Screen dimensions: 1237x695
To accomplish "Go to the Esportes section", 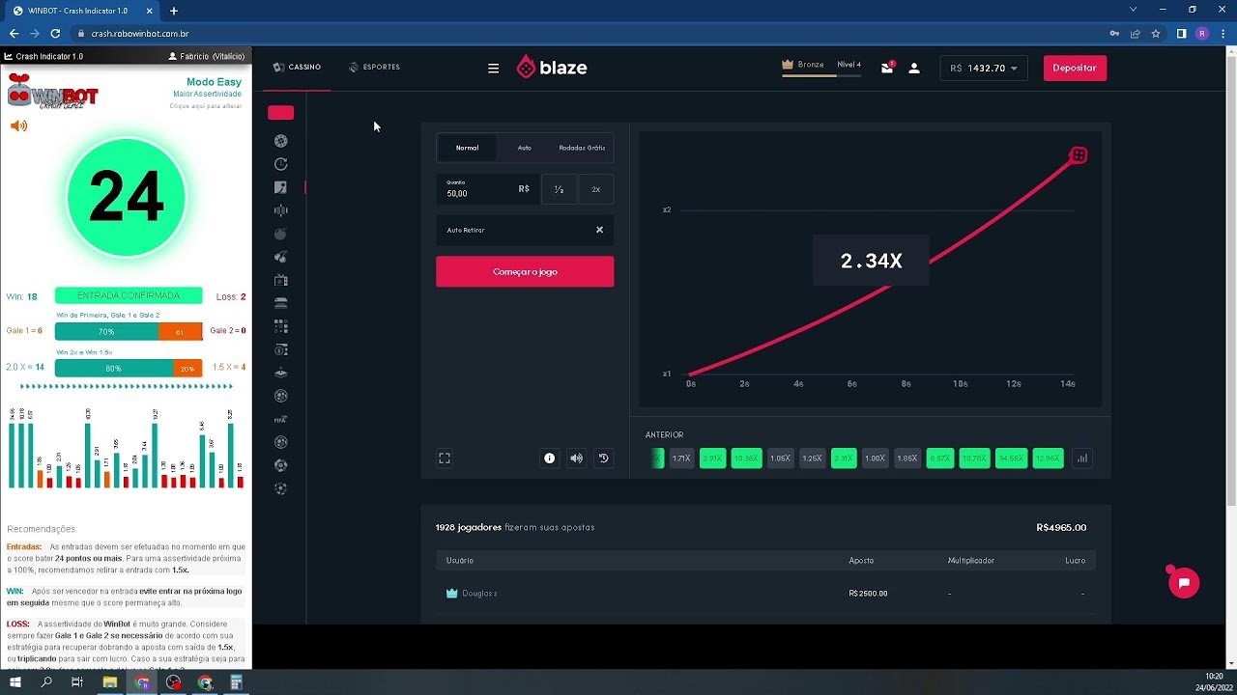I will pyautogui.click(x=374, y=68).
